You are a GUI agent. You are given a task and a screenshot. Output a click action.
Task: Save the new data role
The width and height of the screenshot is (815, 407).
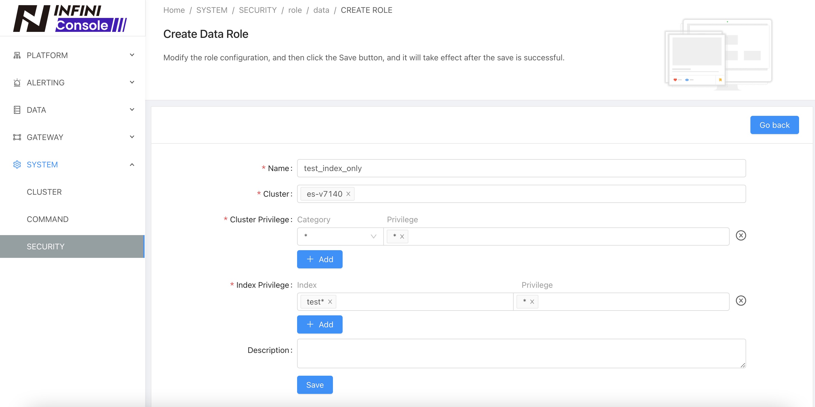click(315, 385)
